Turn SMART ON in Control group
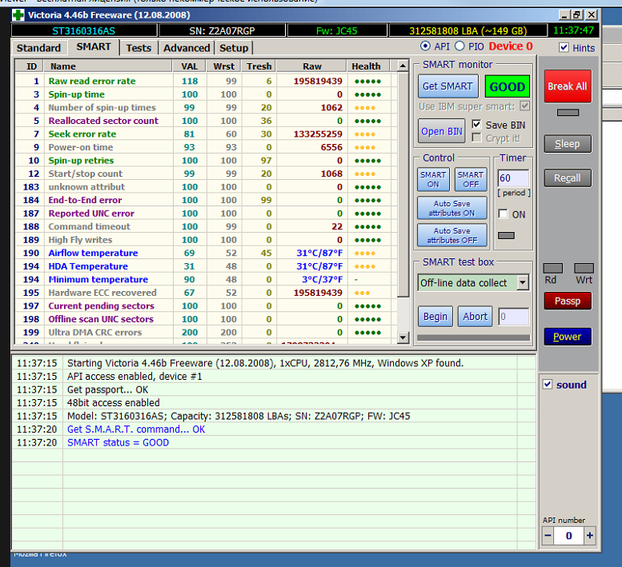 pos(433,179)
